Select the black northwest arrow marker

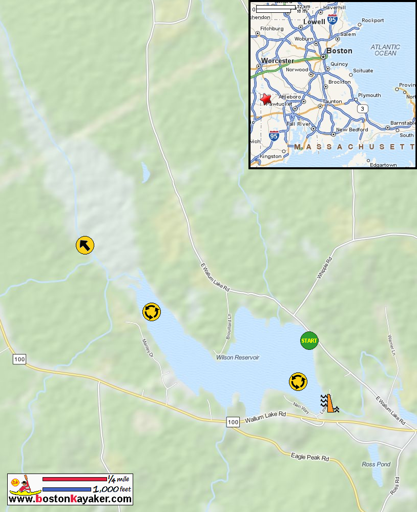[85, 245]
